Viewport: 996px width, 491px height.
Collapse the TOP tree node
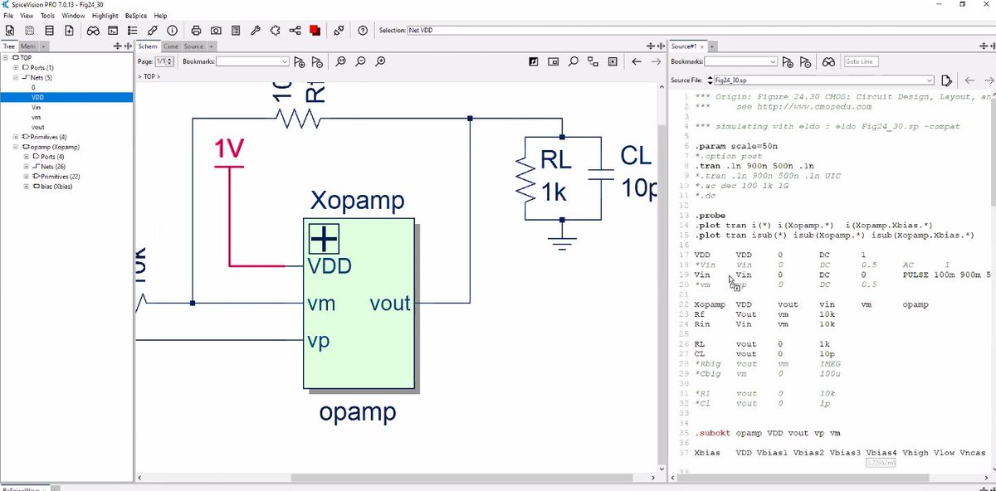pyautogui.click(x=6, y=58)
